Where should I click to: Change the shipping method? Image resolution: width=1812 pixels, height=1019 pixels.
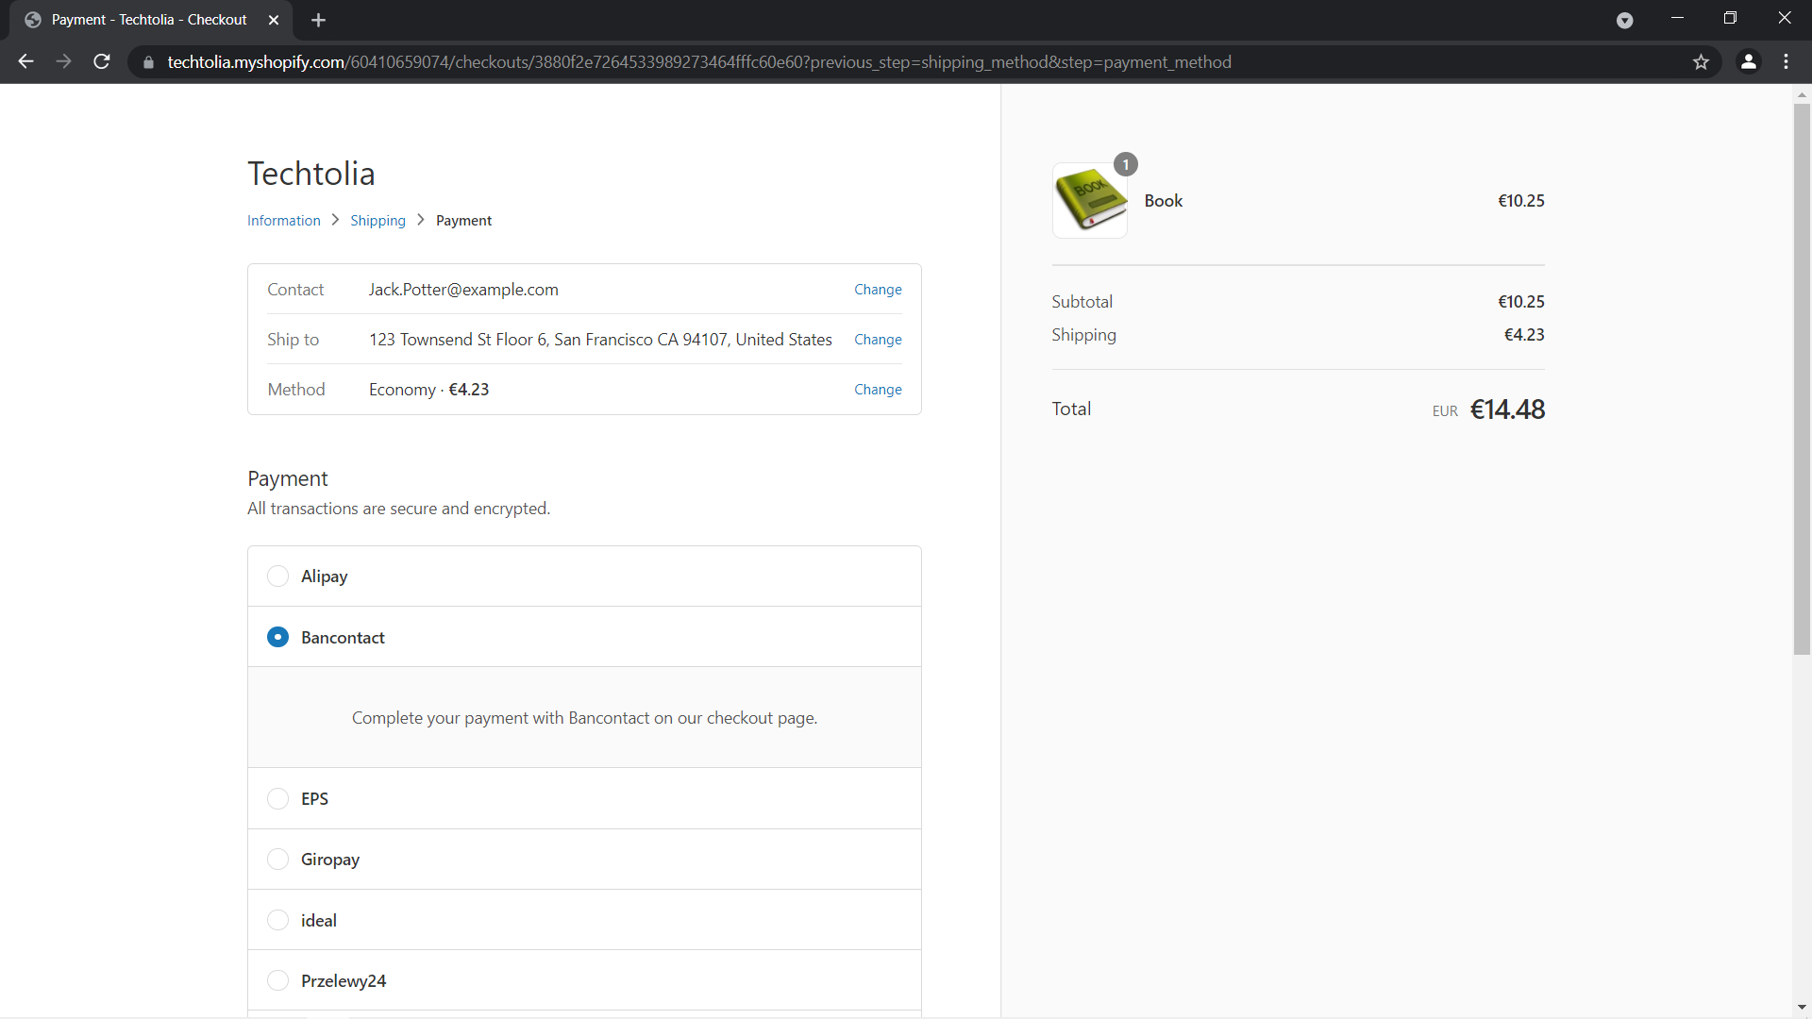[878, 390]
